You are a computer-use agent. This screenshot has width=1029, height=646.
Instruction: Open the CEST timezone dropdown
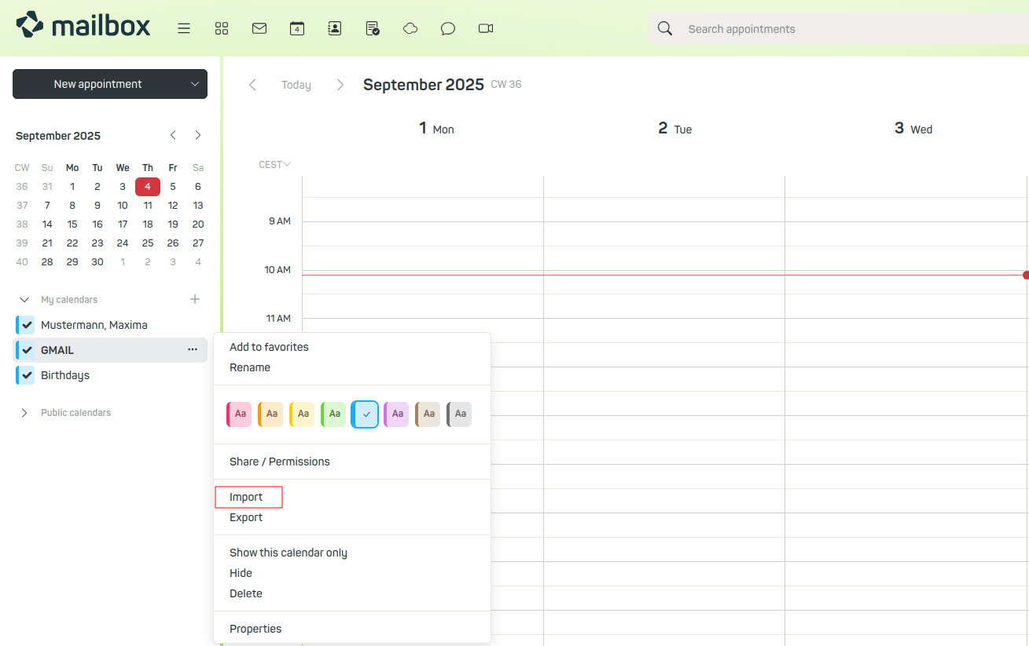pos(274,164)
